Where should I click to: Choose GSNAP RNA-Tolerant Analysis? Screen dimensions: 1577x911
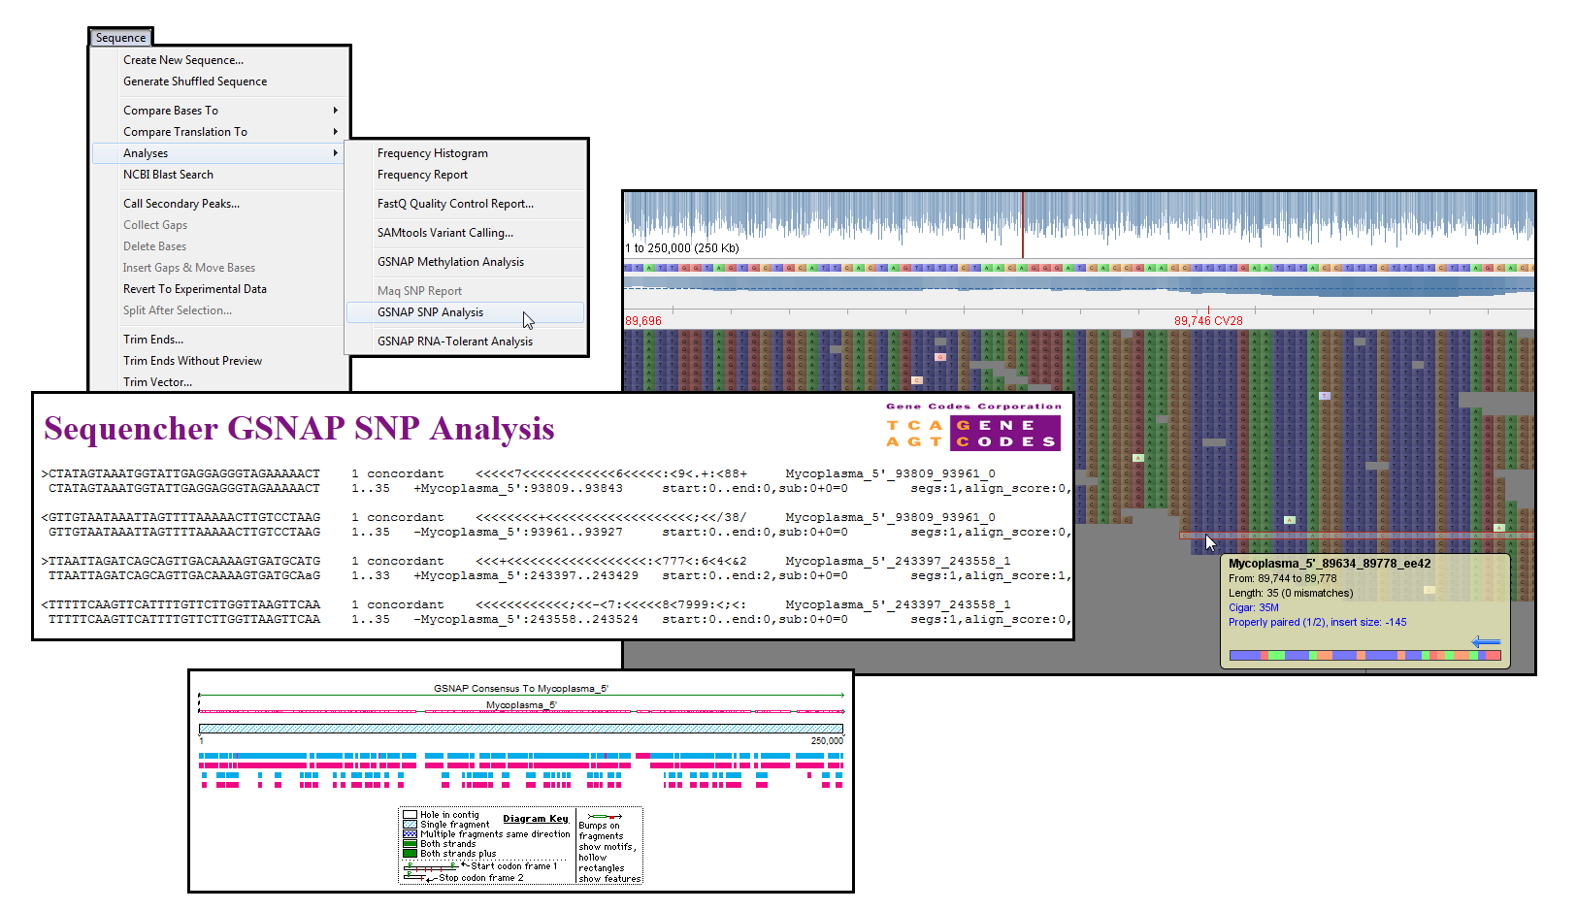tap(454, 342)
